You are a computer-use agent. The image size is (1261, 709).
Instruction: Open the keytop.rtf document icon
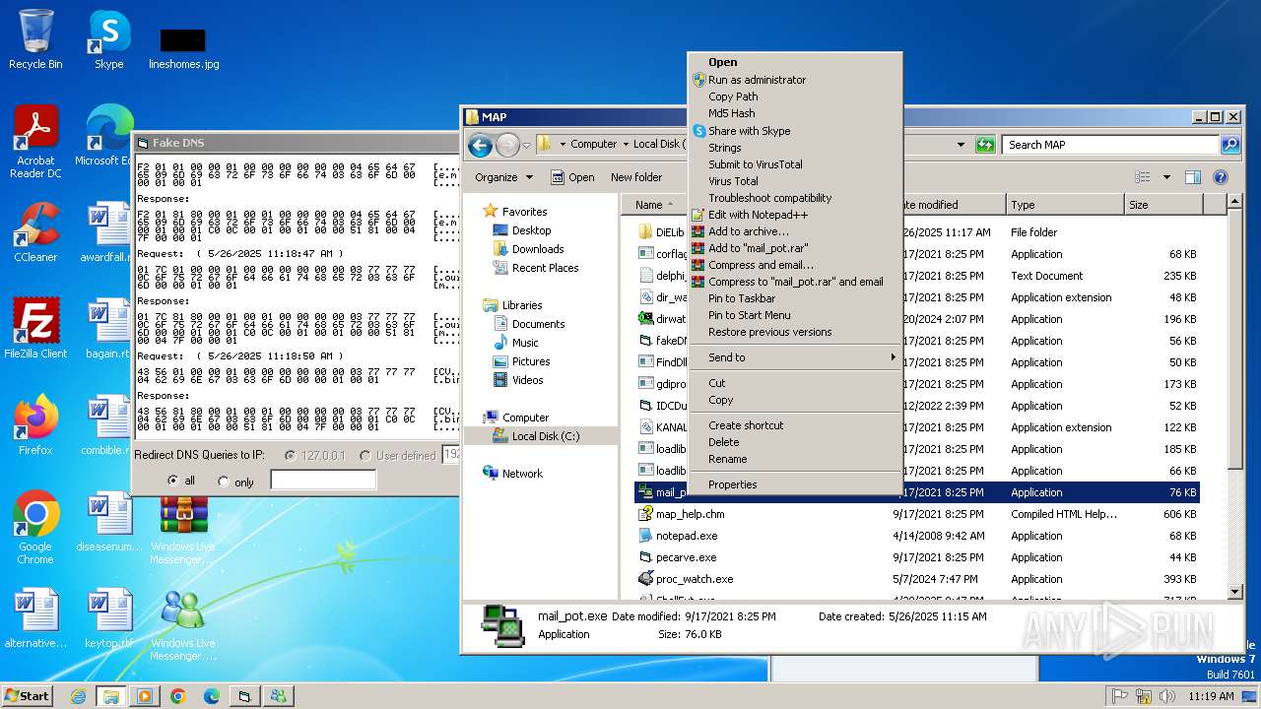[108, 618]
